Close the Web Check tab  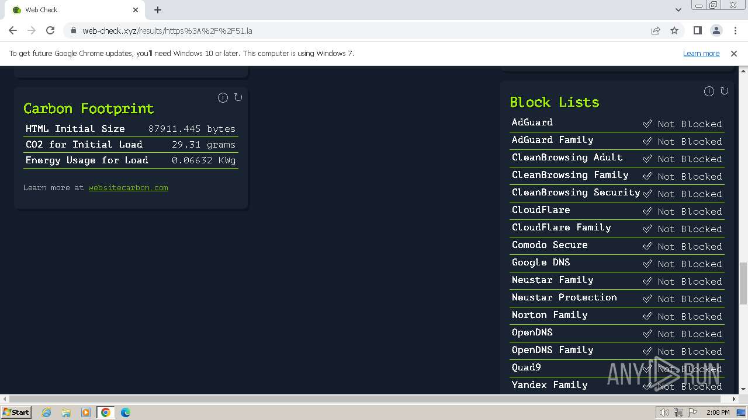[x=136, y=10]
